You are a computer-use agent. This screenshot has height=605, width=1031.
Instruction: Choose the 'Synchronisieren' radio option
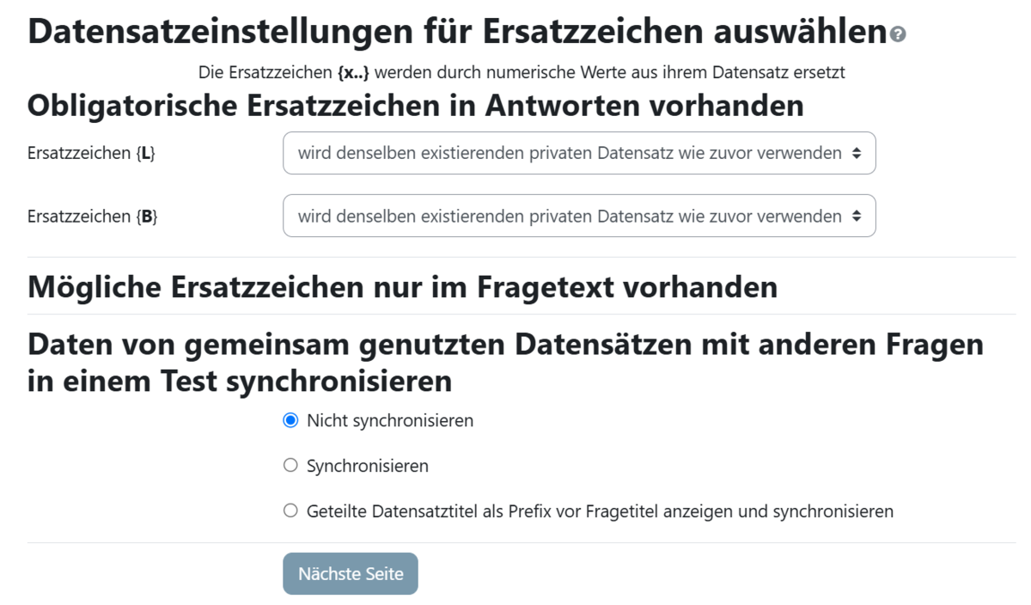pos(290,466)
